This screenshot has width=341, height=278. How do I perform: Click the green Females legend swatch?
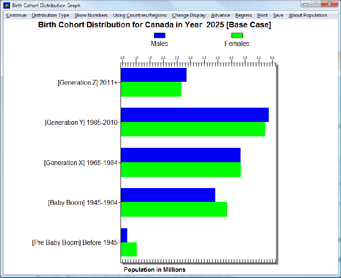237,35
